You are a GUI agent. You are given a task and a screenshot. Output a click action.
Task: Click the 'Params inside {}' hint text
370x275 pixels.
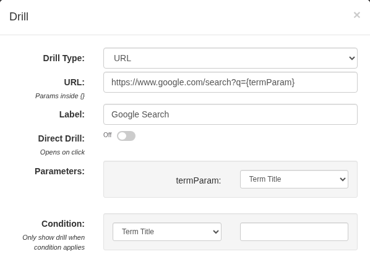coord(60,96)
